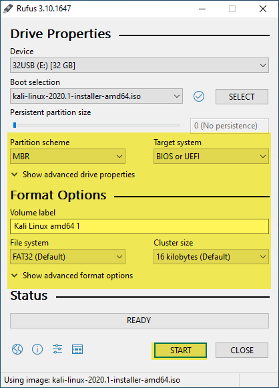Open the File system FAT32 dropdown
This screenshot has height=388, width=279.
(x=67, y=257)
